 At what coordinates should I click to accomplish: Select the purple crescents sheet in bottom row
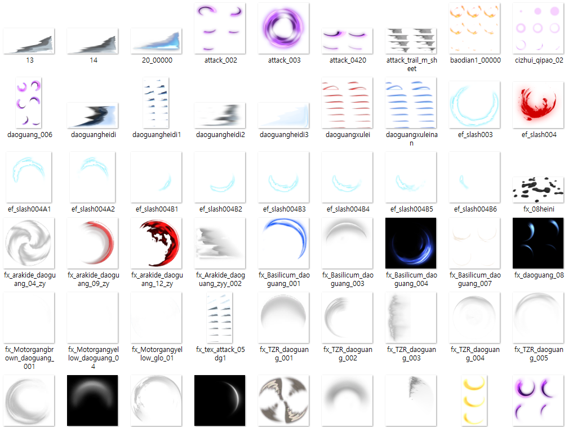tap(538, 400)
